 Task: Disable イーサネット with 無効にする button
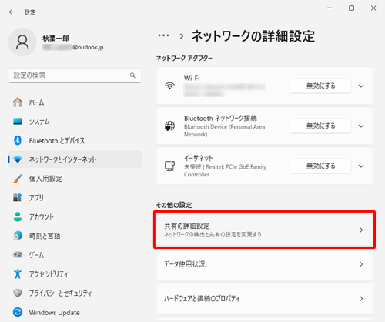click(x=320, y=166)
